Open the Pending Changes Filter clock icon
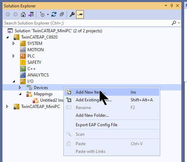This screenshot has height=162, width=187. pyautogui.click(x=42, y=14)
